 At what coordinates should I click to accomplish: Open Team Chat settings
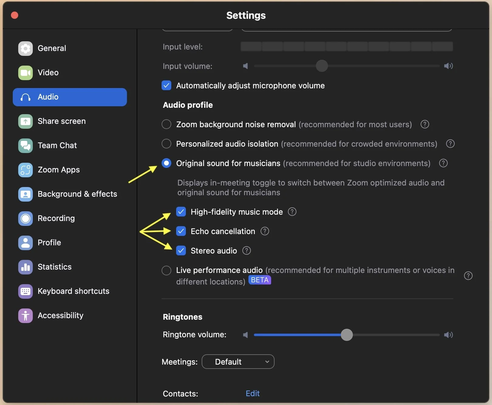tap(70, 145)
